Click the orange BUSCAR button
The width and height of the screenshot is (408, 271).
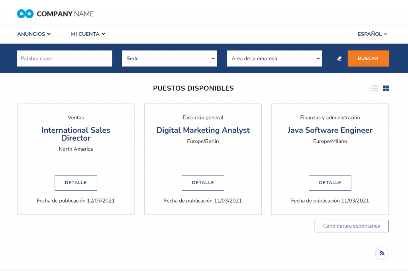point(368,58)
